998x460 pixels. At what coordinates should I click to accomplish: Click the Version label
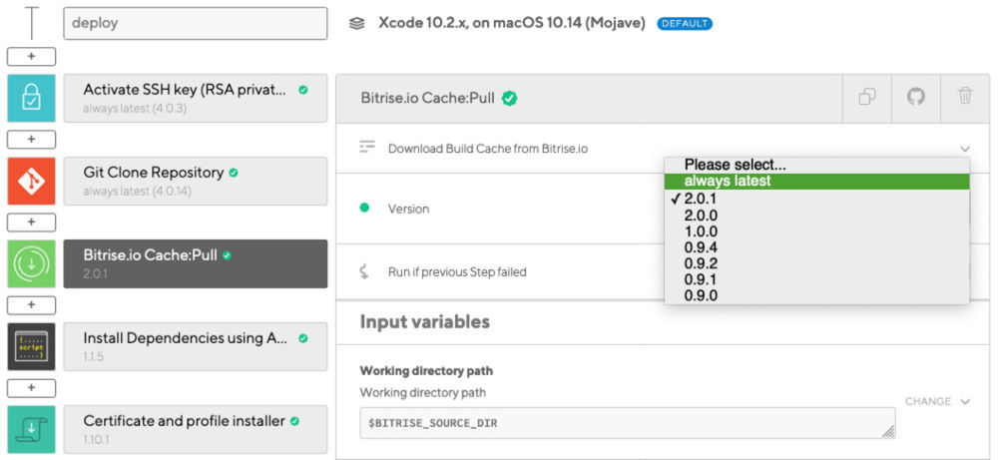(408, 209)
